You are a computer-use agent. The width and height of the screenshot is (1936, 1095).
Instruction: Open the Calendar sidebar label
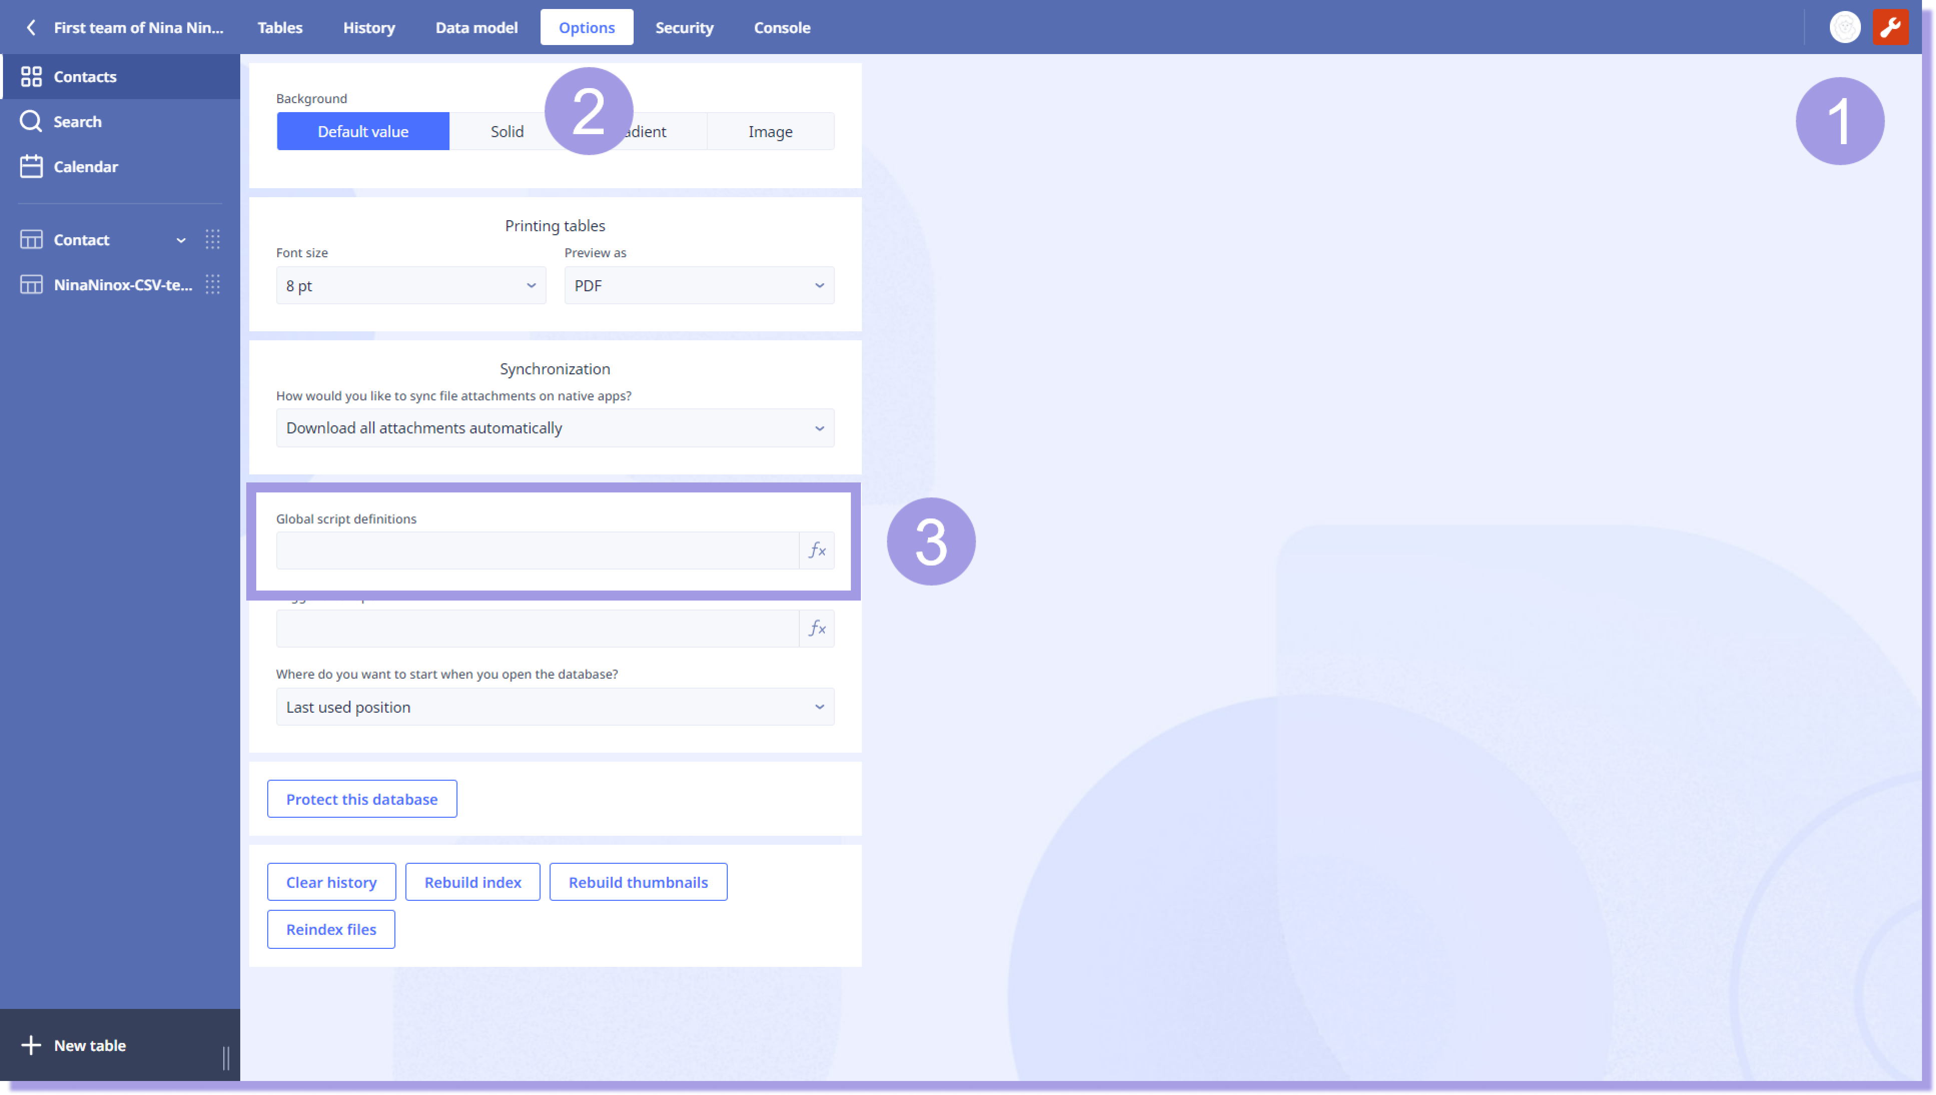(x=86, y=167)
